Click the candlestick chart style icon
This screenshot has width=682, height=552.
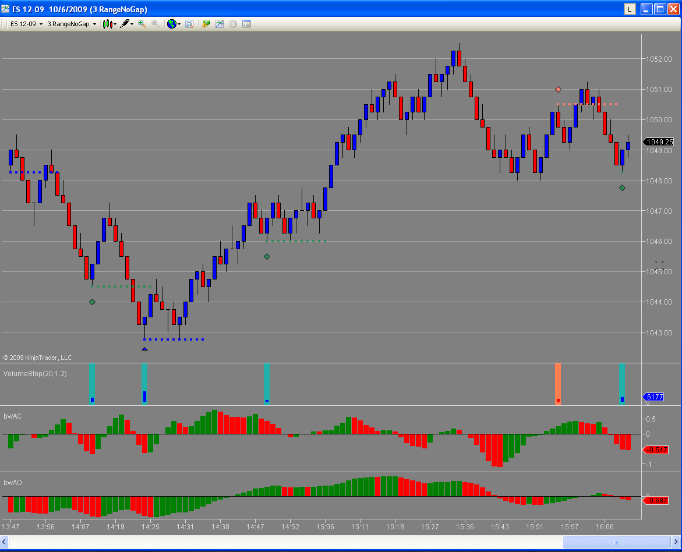107,24
